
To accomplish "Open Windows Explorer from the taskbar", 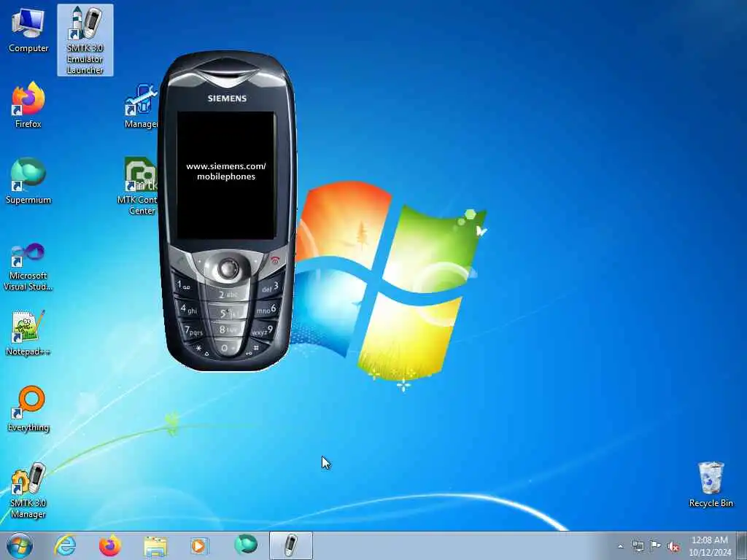I will [155, 545].
